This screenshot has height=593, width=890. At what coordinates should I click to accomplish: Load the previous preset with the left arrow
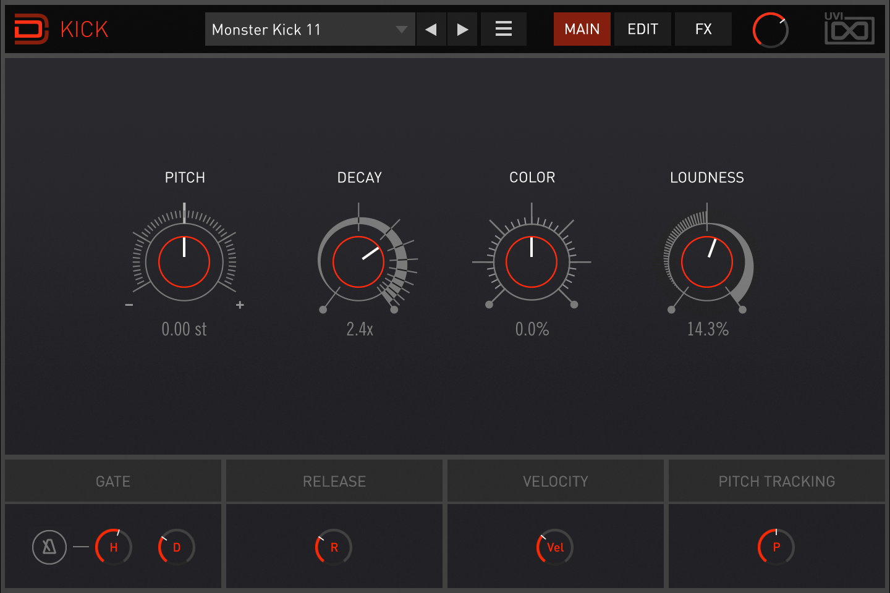click(x=431, y=28)
